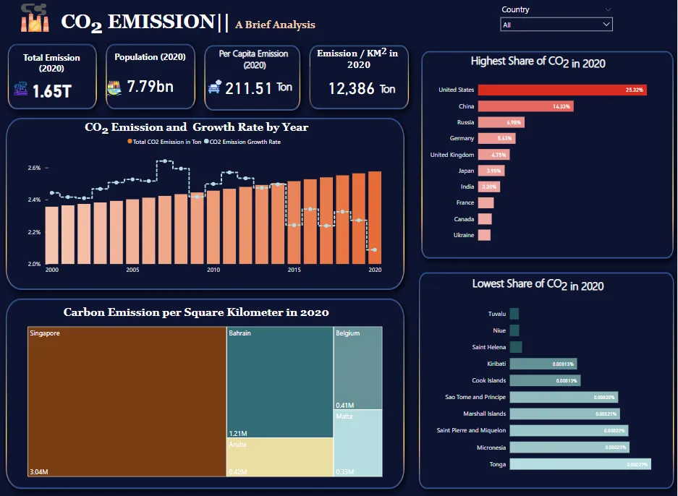The image size is (678, 496).
Task: Select the Sao Tome and Principe bar
Action: pyautogui.click(x=564, y=397)
